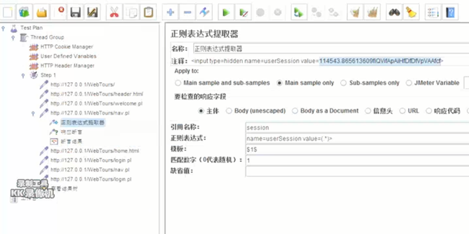Screen dimensions: 469x234
Task: Select Main sample only radio
Action: tap(280, 83)
